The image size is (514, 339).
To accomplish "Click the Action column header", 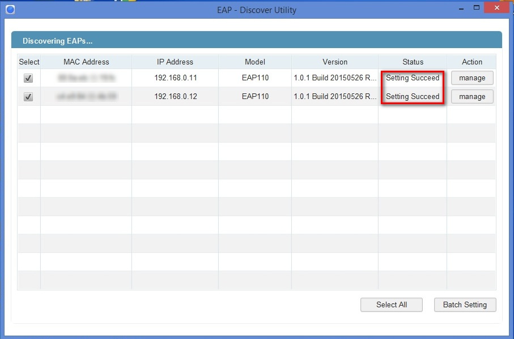I will tap(472, 62).
